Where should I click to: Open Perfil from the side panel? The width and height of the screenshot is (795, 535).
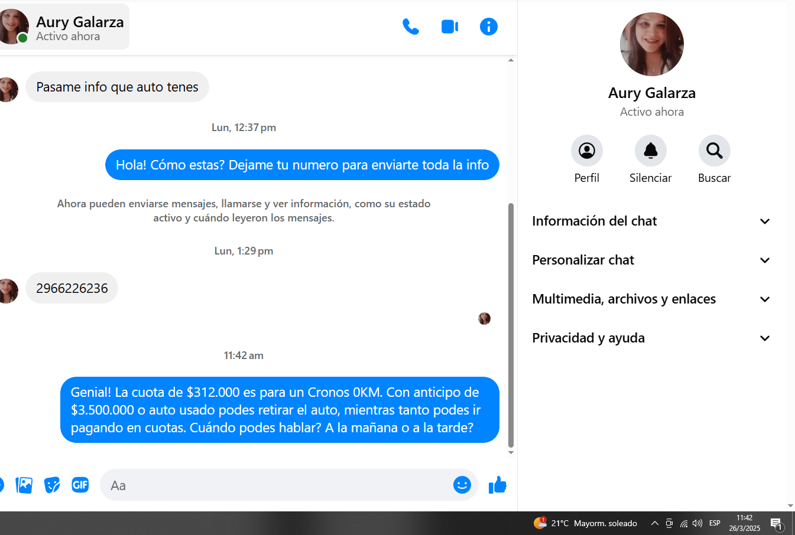[586, 151]
